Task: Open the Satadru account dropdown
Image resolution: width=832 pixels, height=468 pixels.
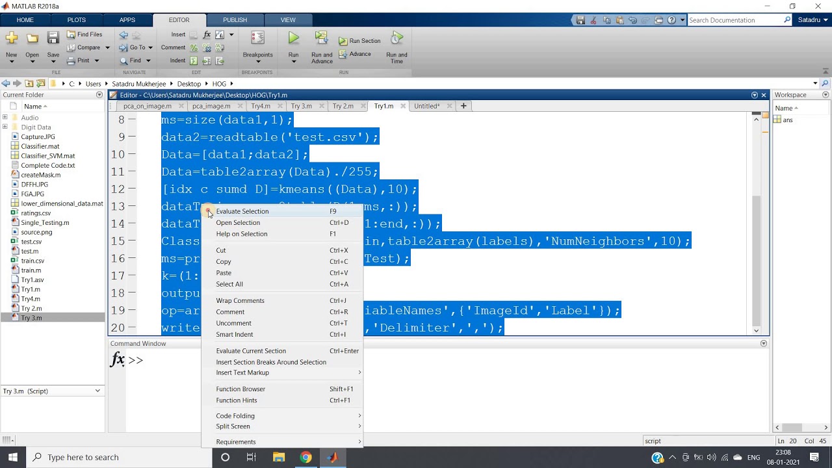Action: (x=813, y=20)
